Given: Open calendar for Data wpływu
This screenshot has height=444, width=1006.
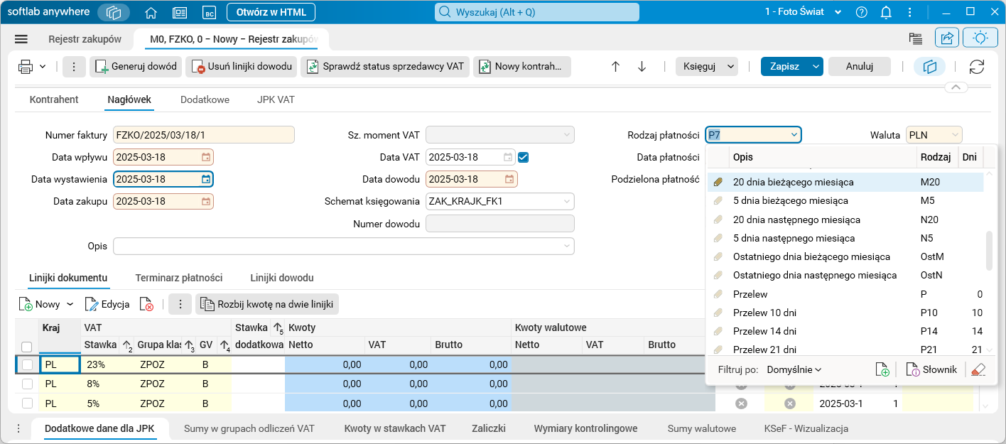Looking at the screenshot, I should point(206,157).
